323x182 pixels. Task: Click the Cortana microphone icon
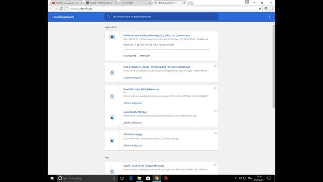[x=114, y=178]
